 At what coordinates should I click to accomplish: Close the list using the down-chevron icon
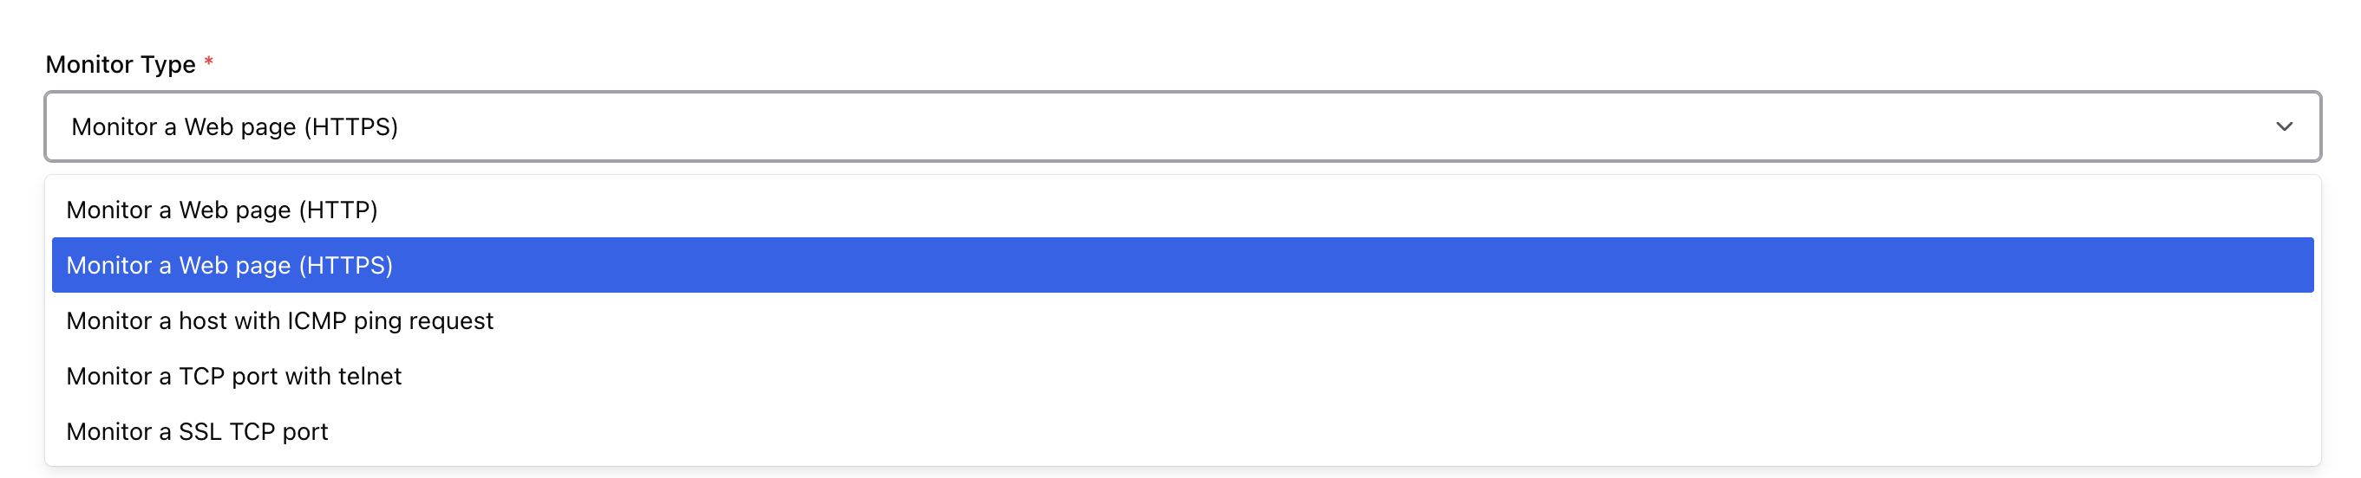[2283, 126]
